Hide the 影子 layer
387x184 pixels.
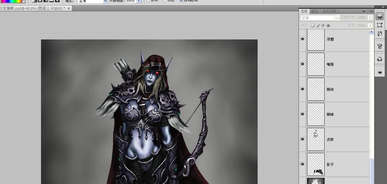pyautogui.click(x=302, y=164)
